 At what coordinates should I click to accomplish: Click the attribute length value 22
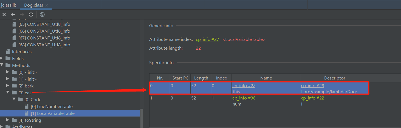click(x=198, y=48)
